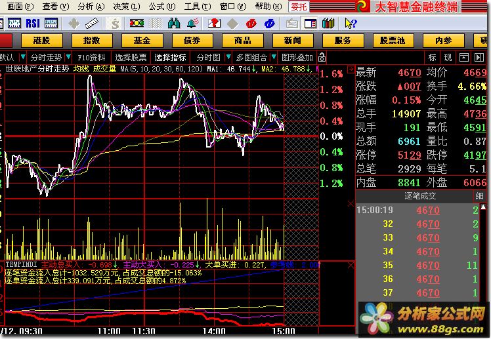
Task: Expand the 默认 dropdown arrow
Action: (22, 57)
